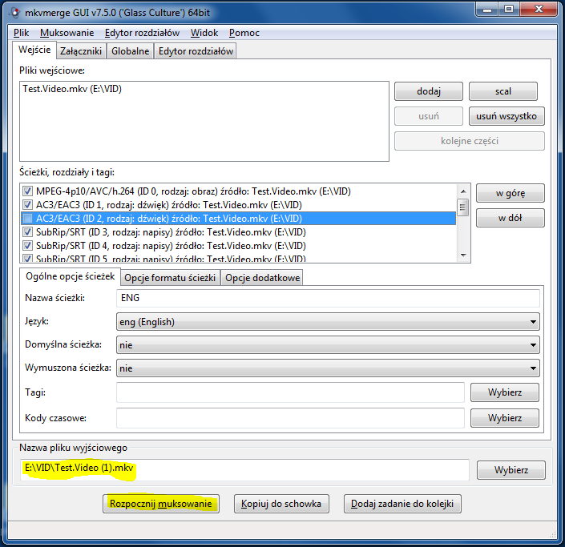Switch to the Globalne tab

point(130,51)
